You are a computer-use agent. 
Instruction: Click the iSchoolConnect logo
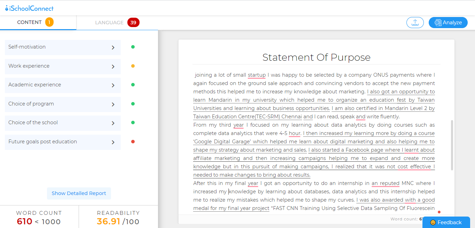pos(29,8)
